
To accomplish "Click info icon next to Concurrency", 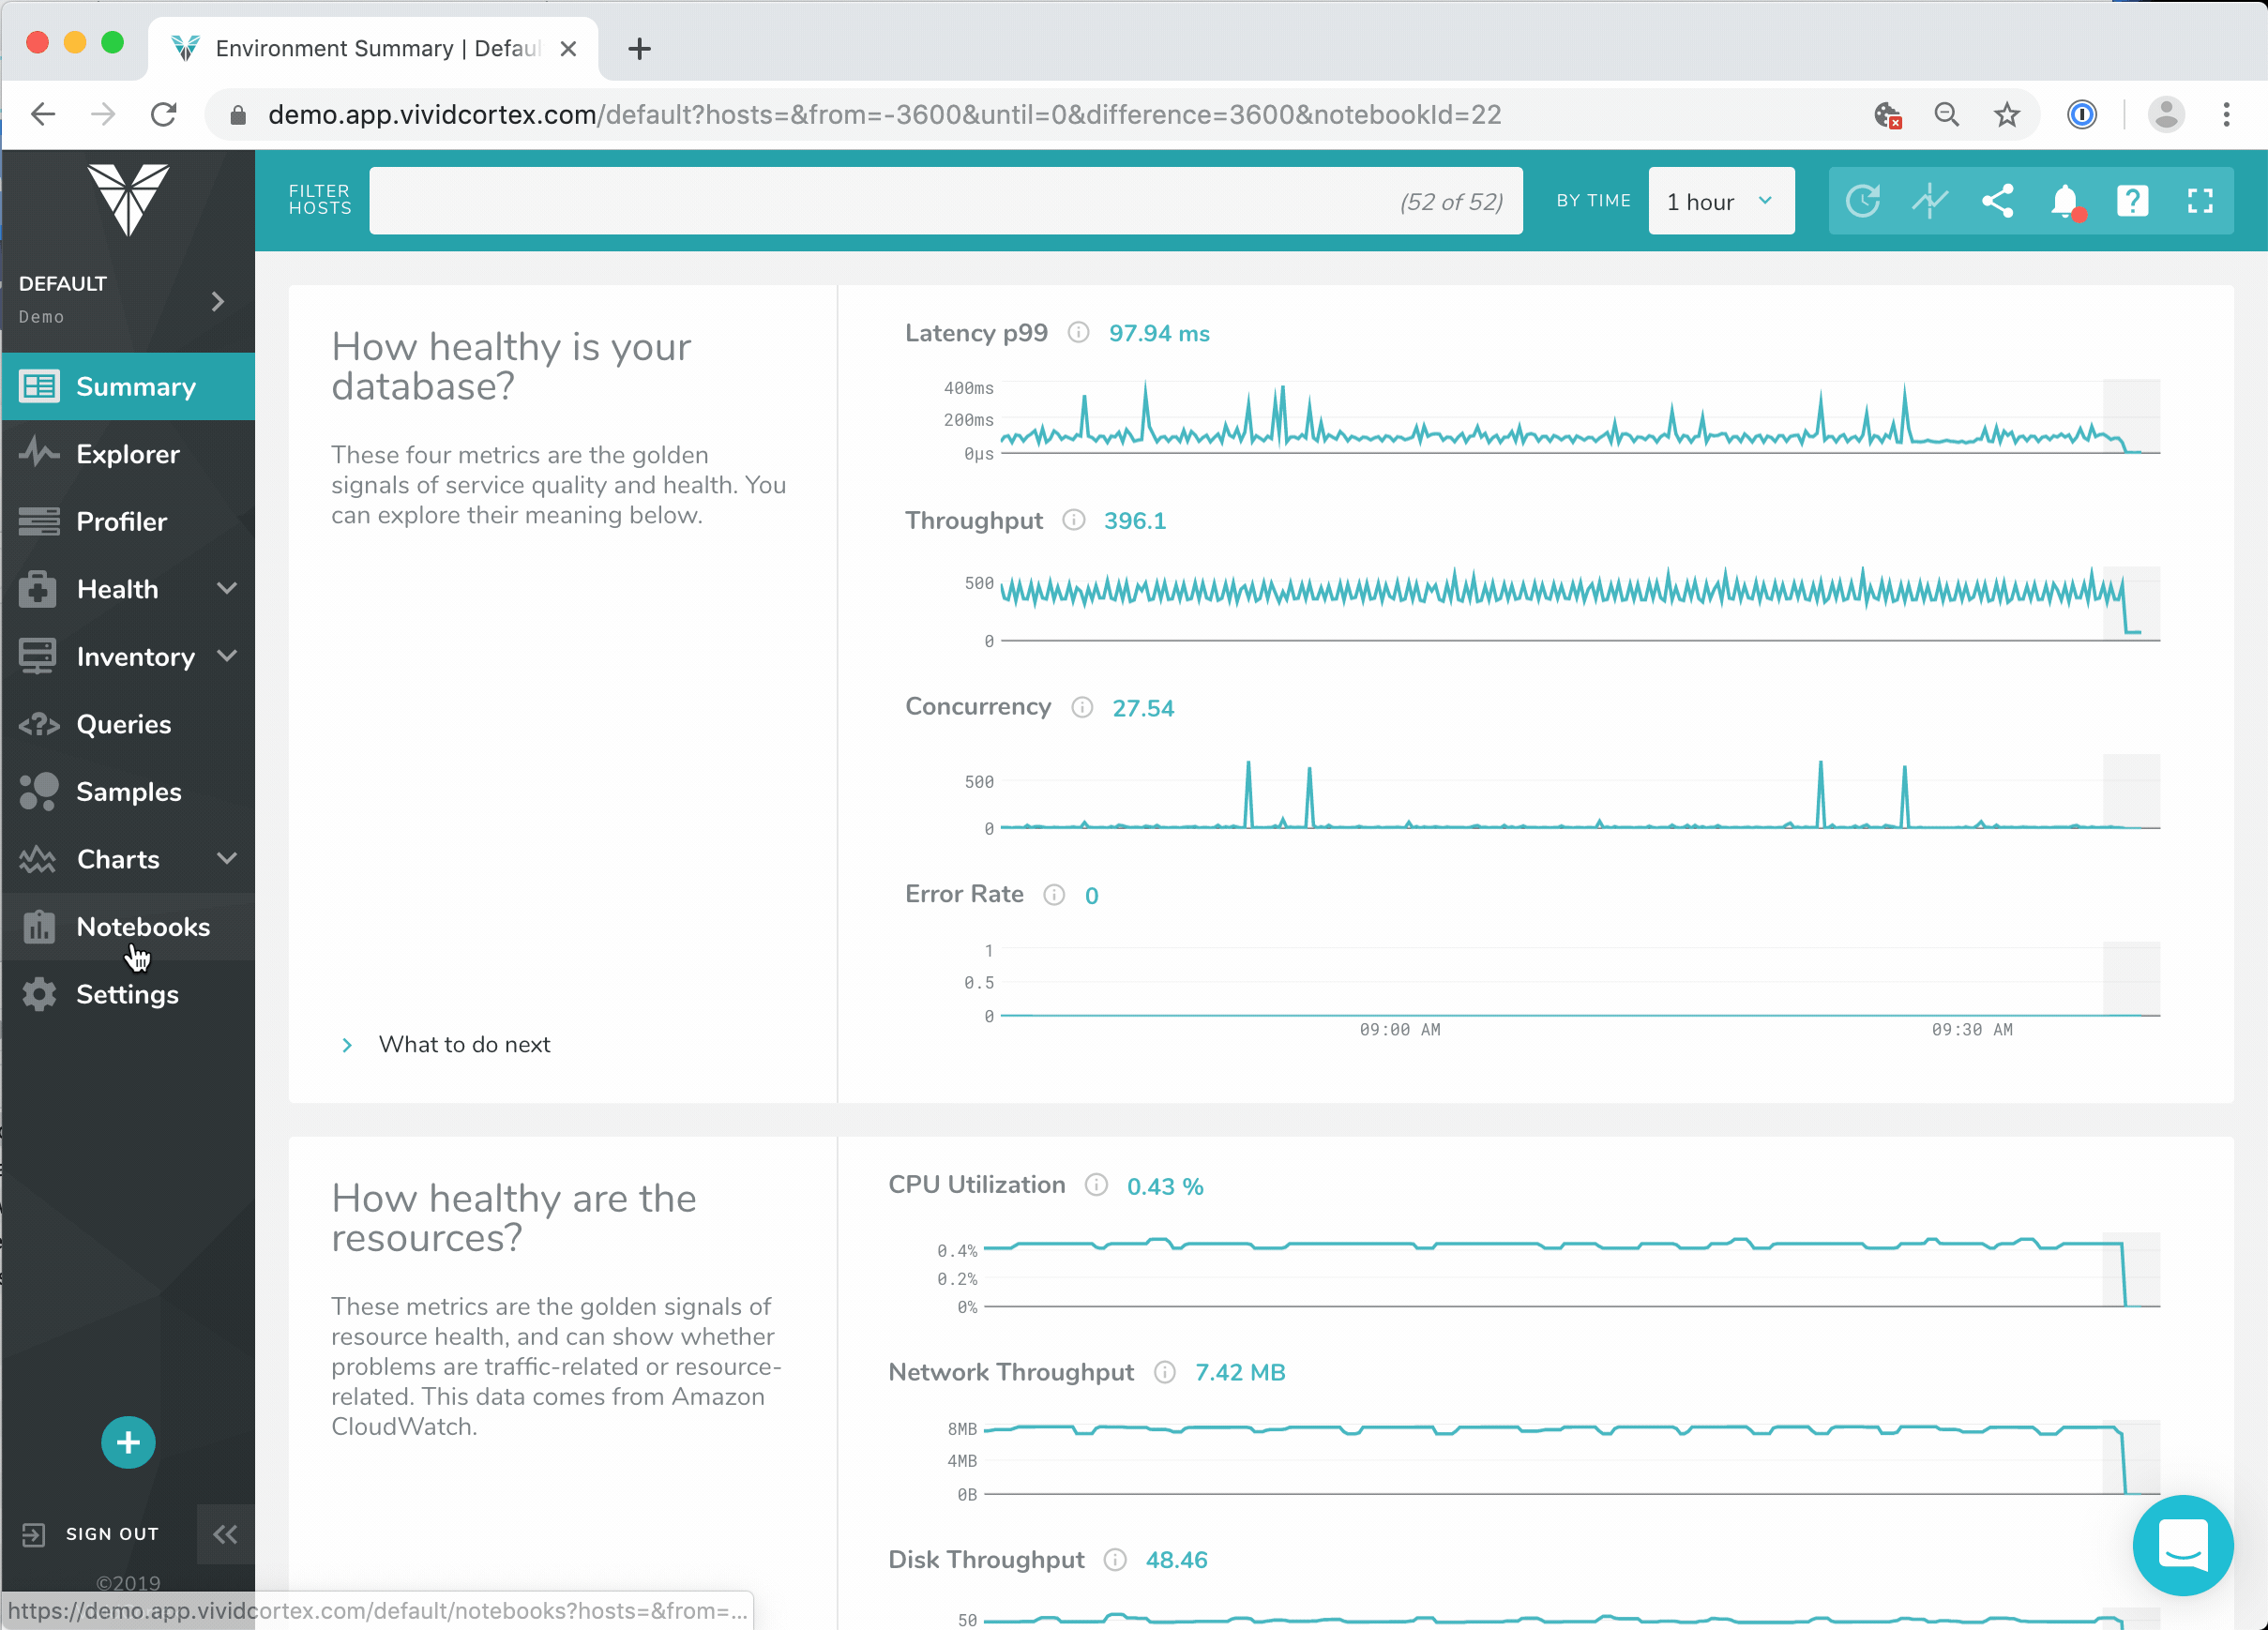I will coord(1082,707).
